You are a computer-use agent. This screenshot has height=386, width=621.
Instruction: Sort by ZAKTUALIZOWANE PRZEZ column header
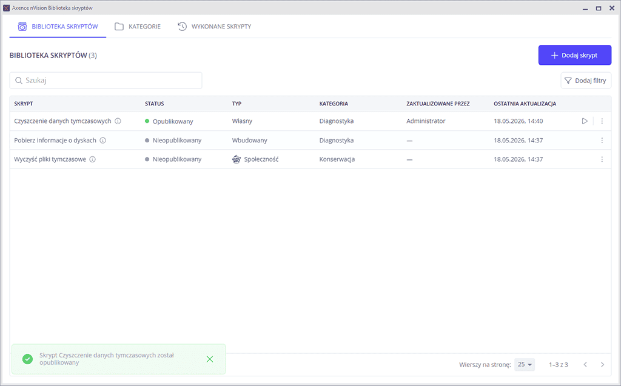[x=438, y=104]
